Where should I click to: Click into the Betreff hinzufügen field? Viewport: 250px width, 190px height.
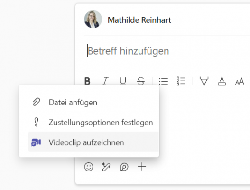click(x=166, y=51)
